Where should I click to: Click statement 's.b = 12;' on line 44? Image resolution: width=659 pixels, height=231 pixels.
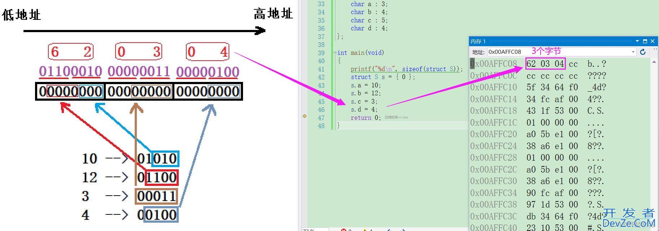tap(366, 93)
